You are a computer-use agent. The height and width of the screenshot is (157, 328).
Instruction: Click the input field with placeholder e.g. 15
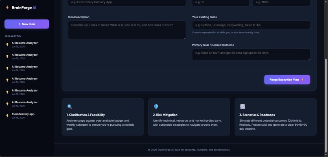click(221, 2)
